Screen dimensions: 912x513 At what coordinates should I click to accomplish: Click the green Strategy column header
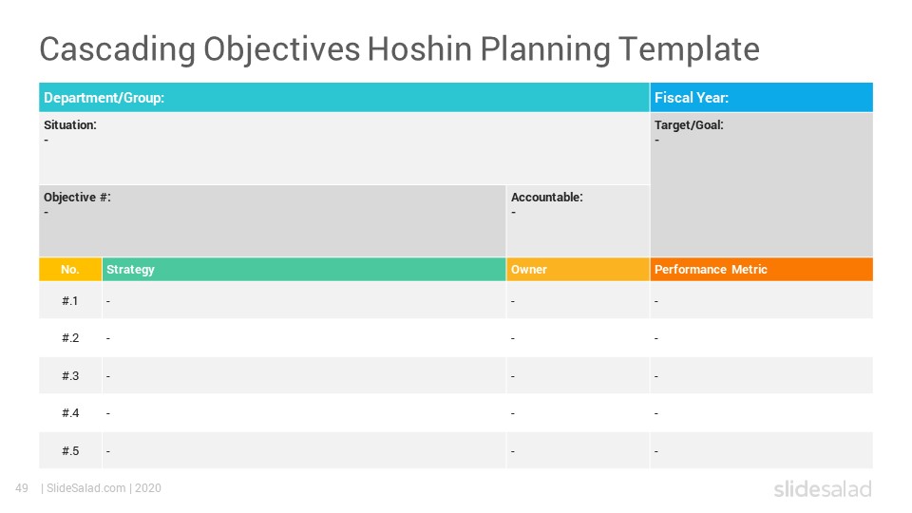[x=304, y=269]
